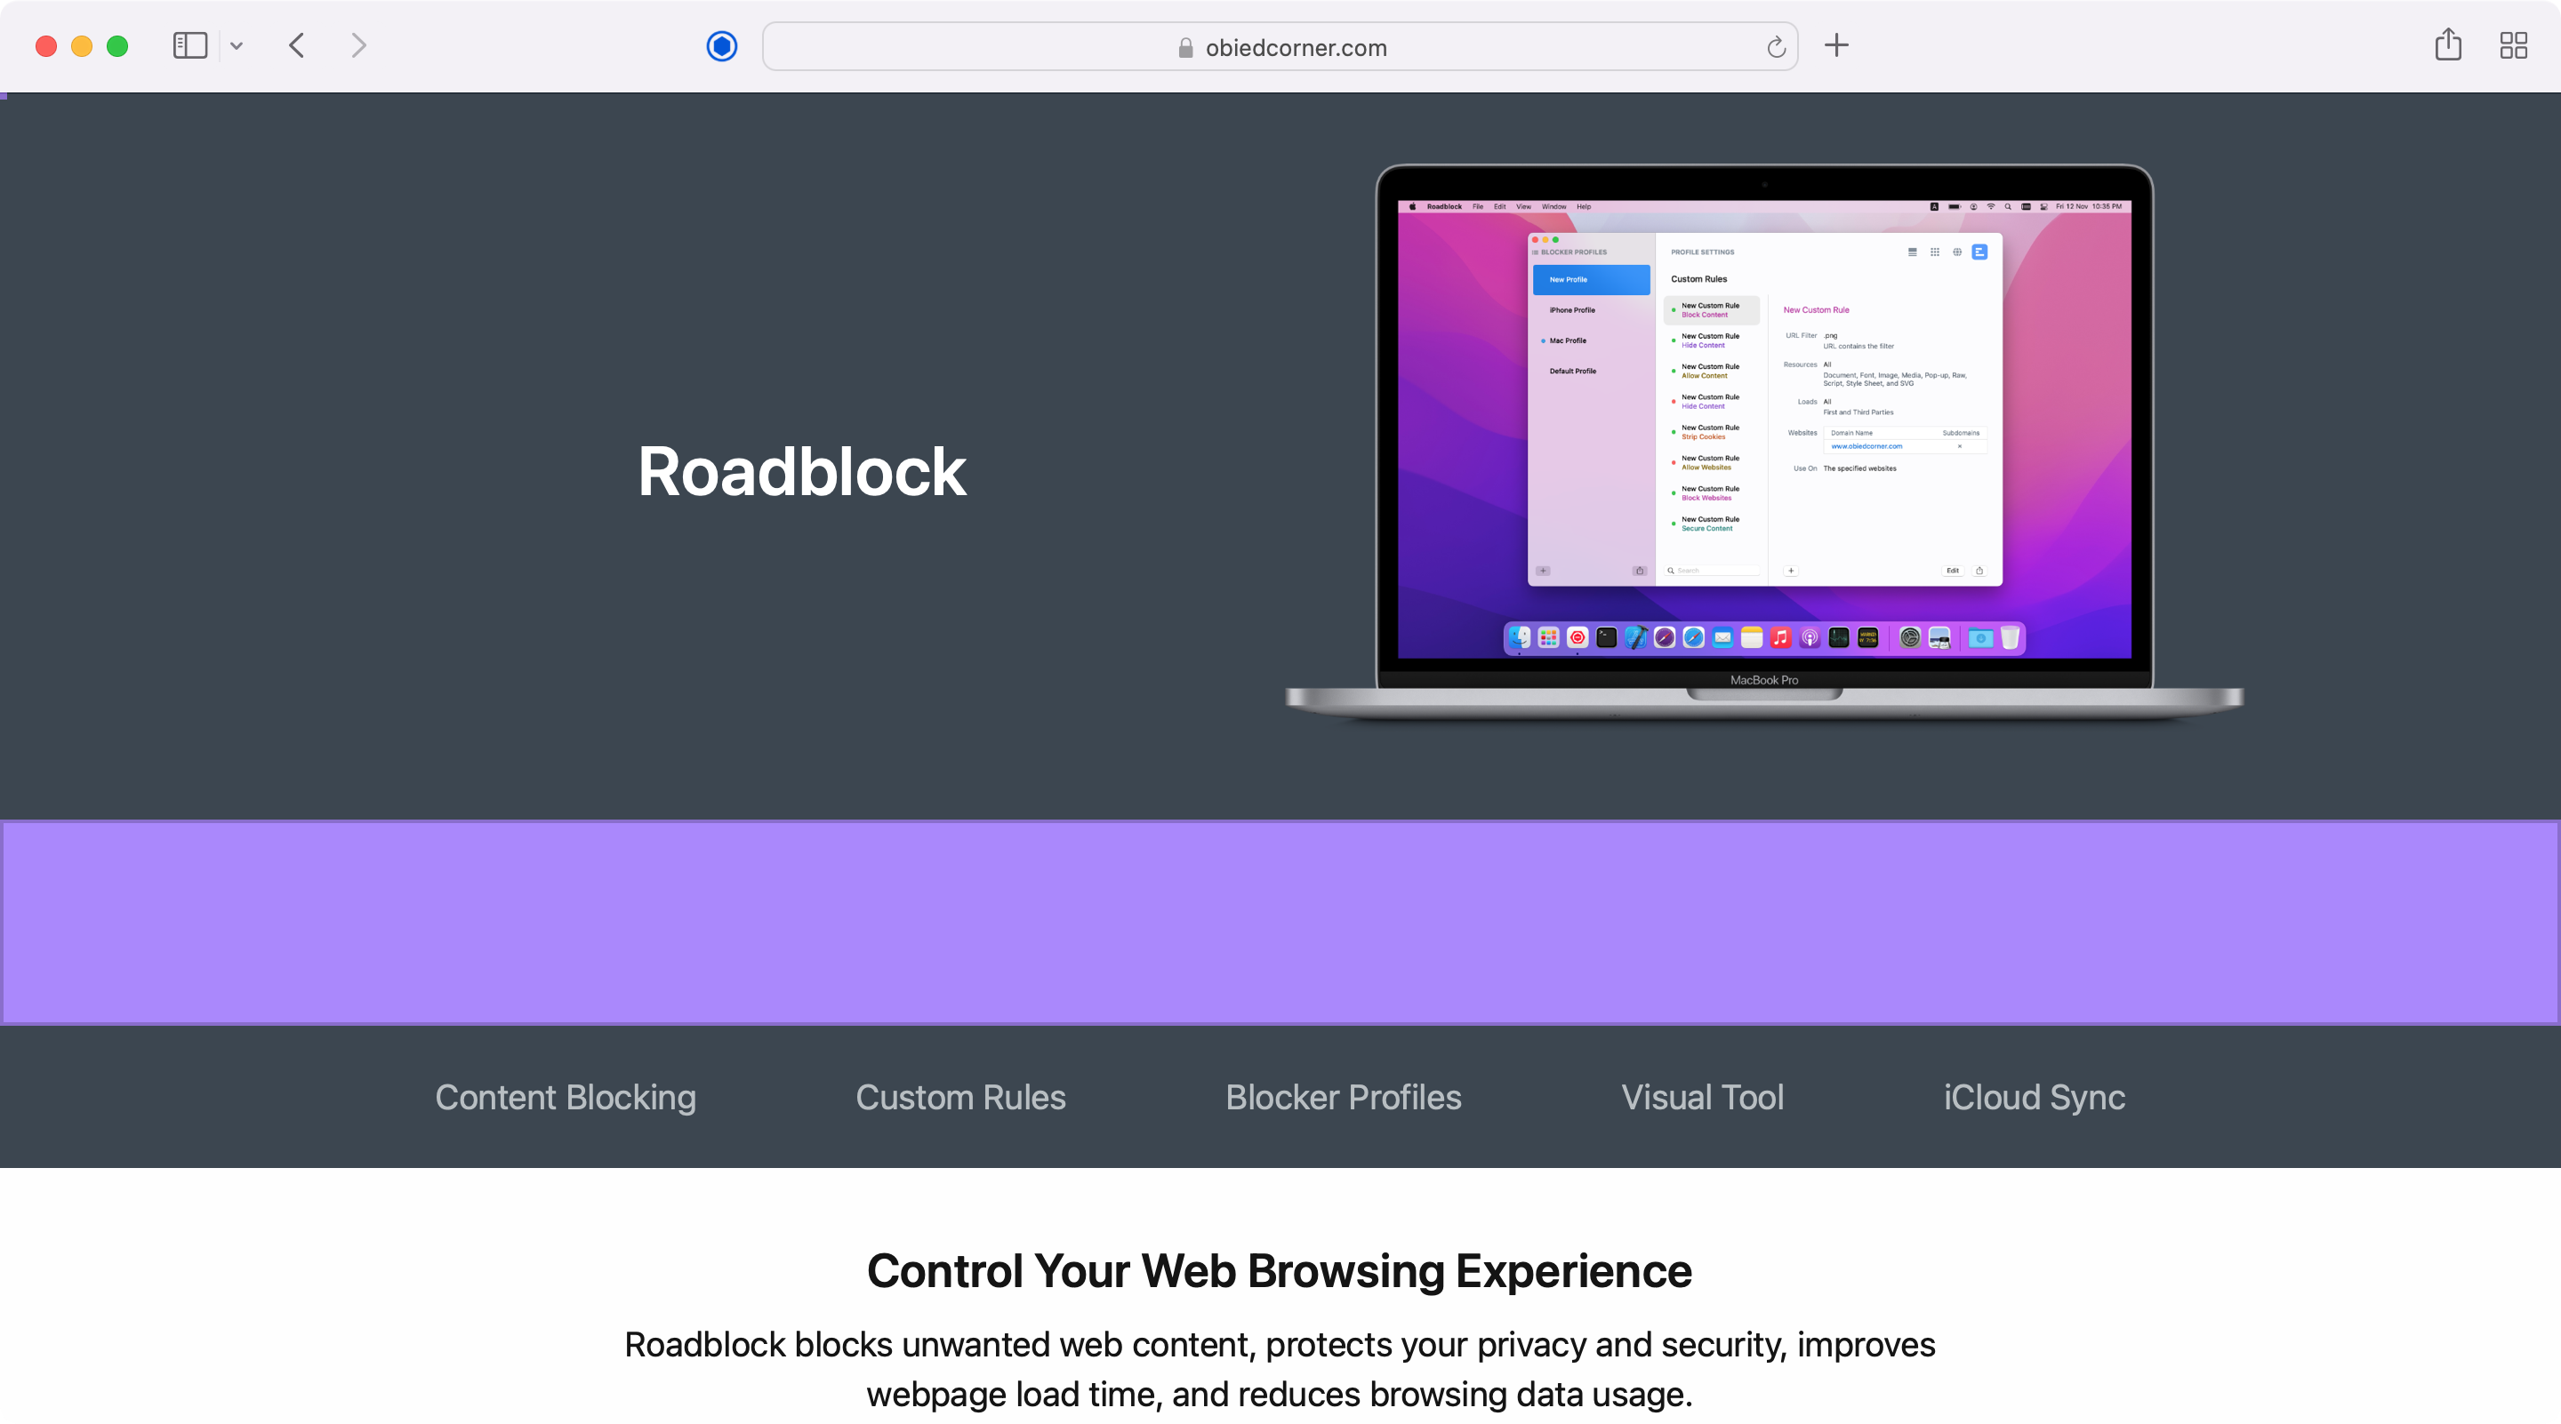Open the Blocker Profiles link
The width and height of the screenshot is (2561, 1424).
(1343, 1097)
